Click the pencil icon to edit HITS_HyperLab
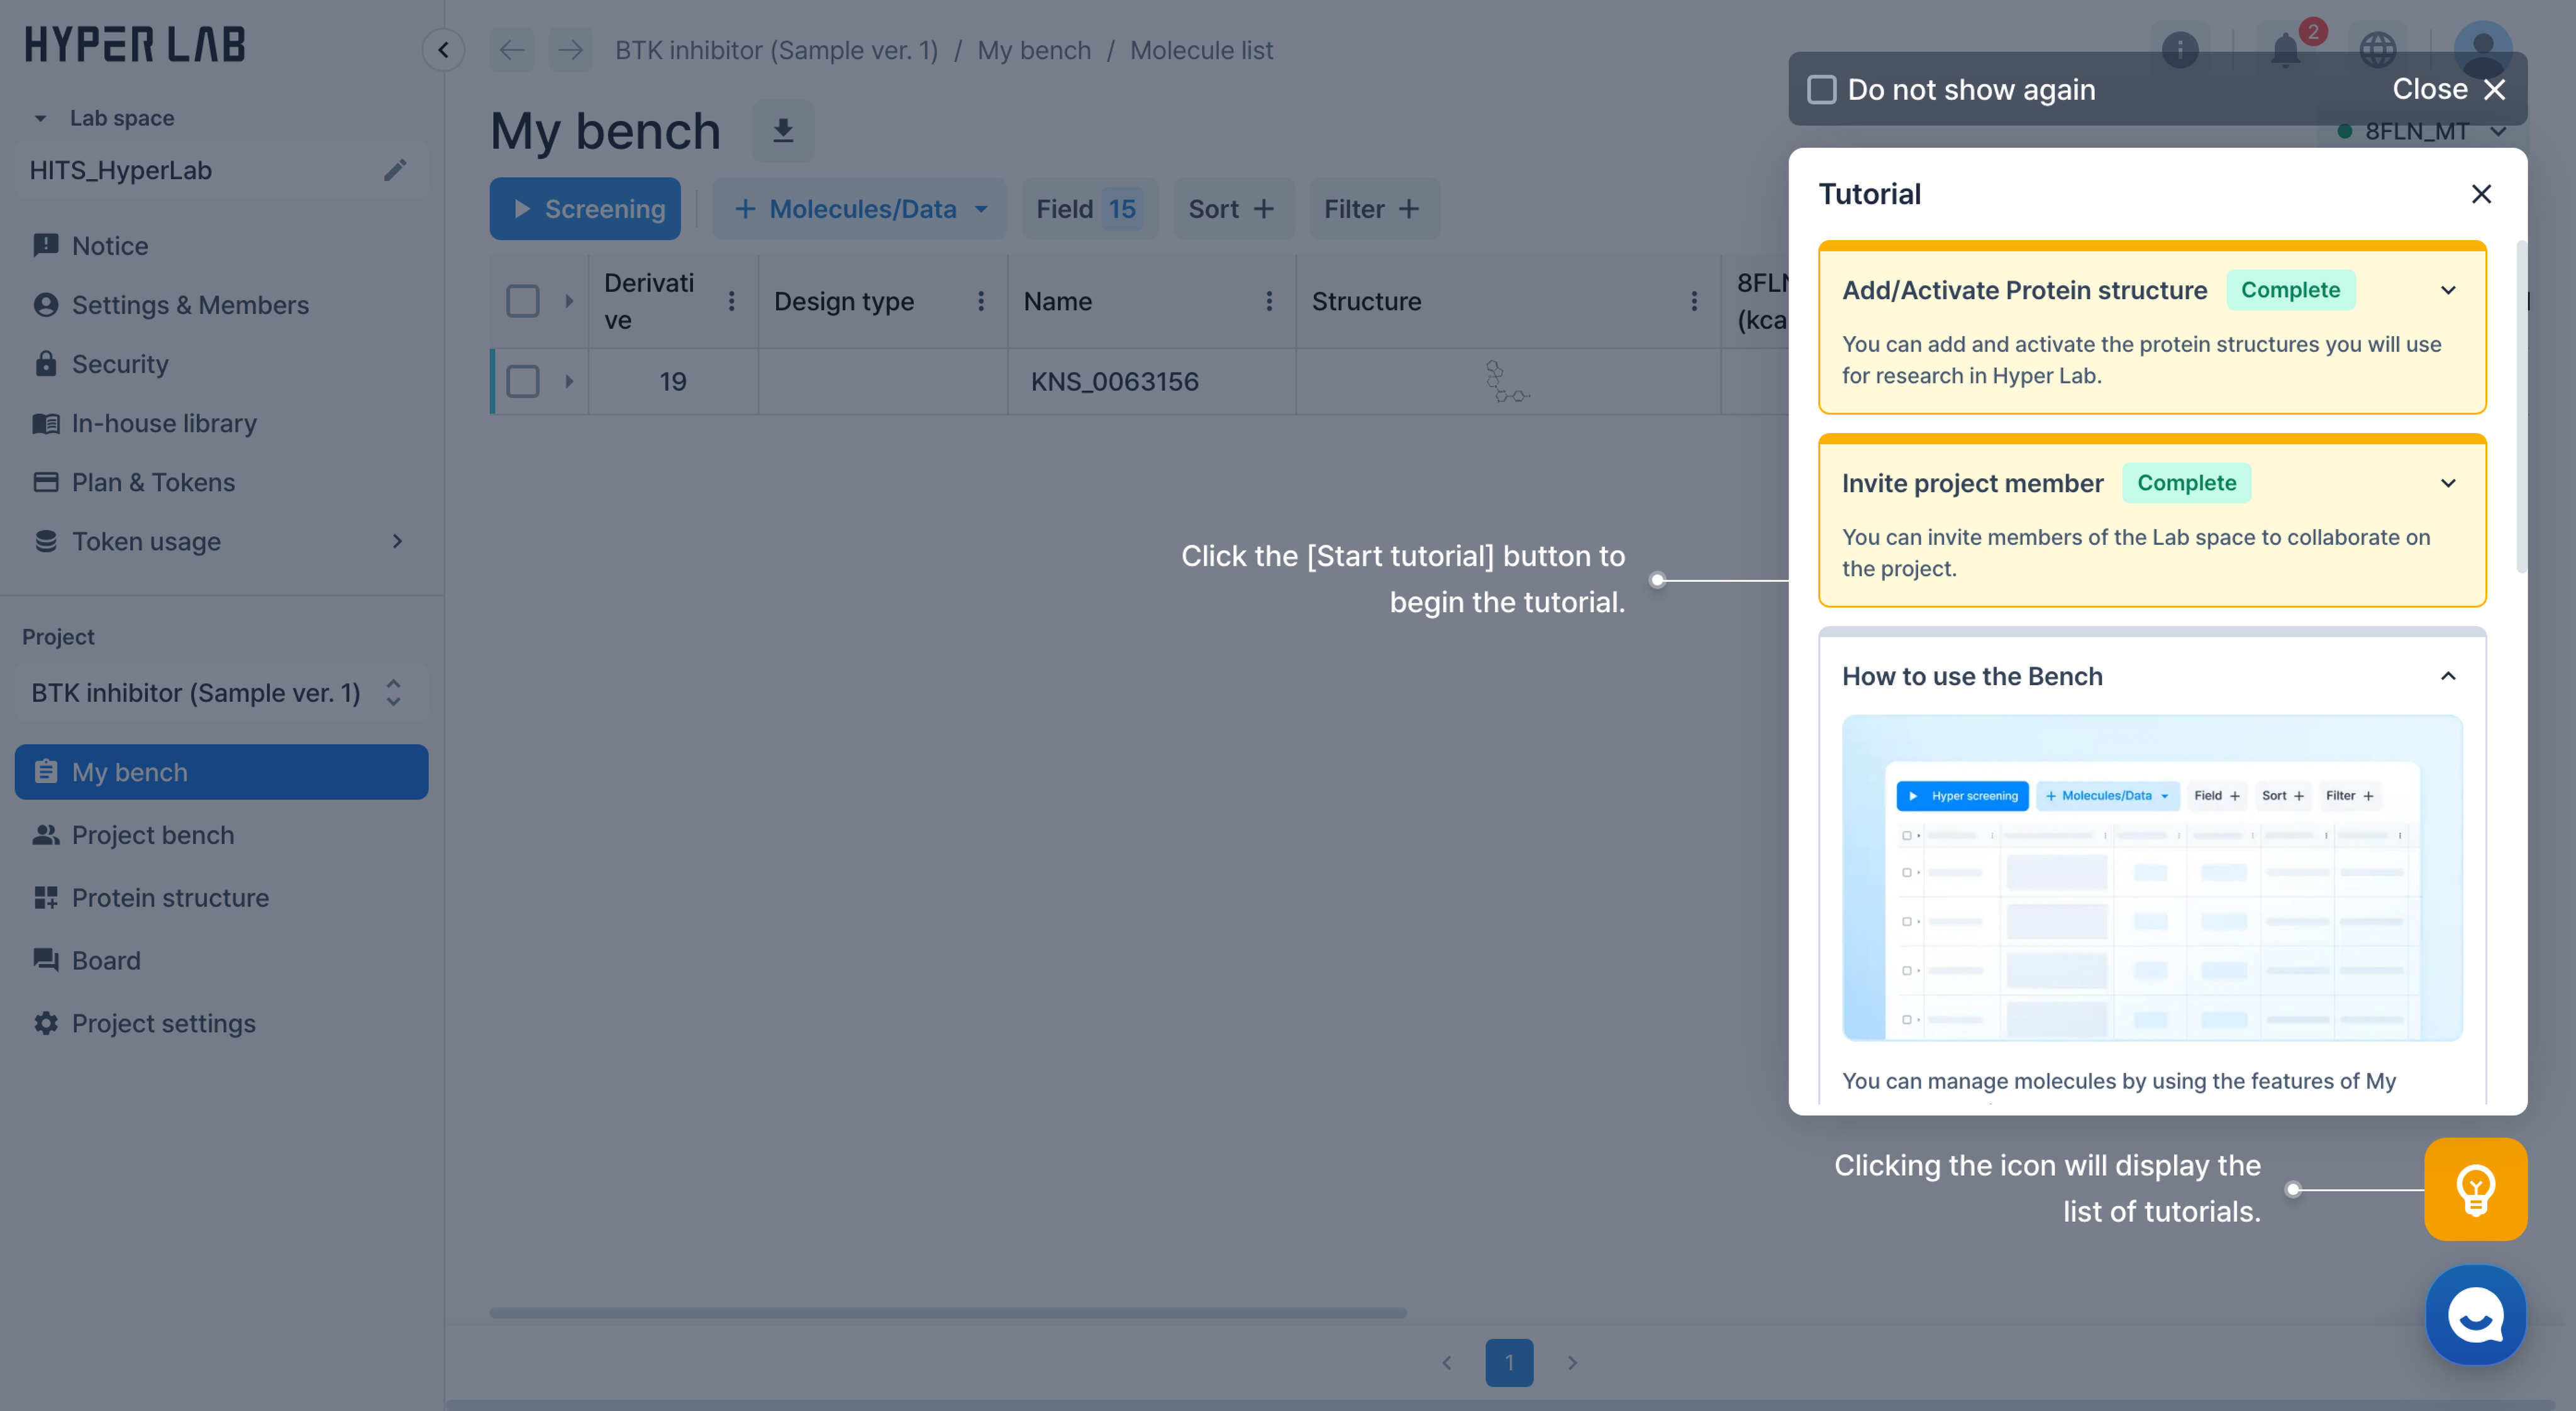This screenshot has width=2576, height=1411. point(395,170)
